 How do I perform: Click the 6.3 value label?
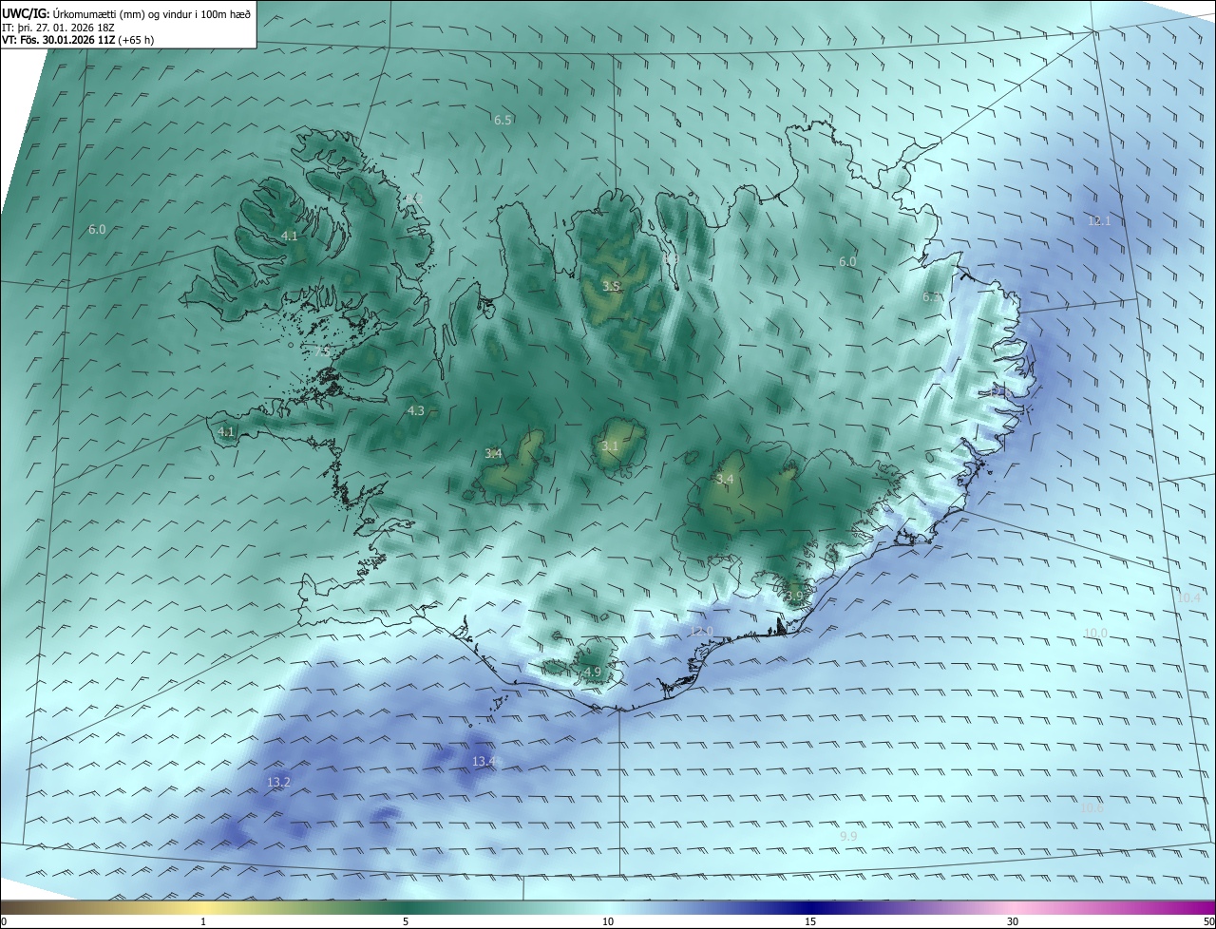932,296
